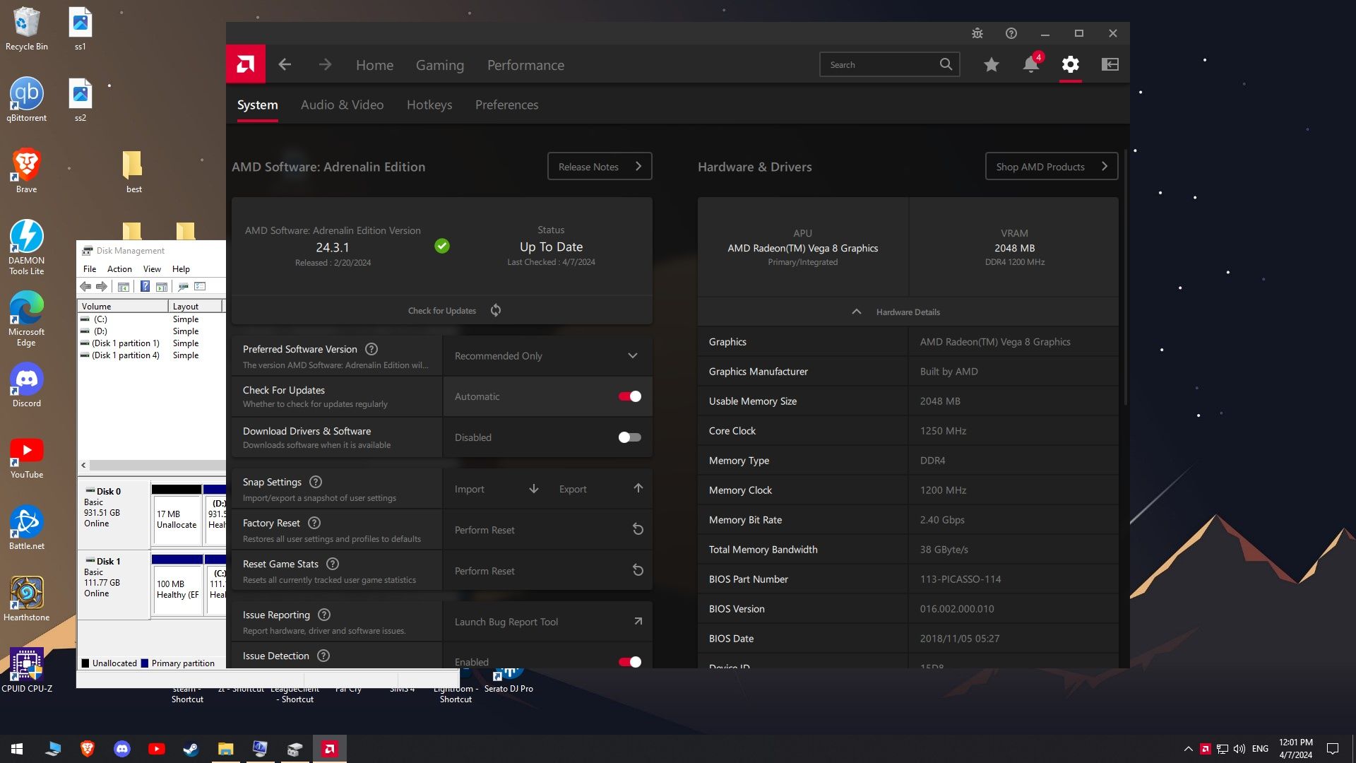Show hidden tray icons chevron

(x=1188, y=749)
